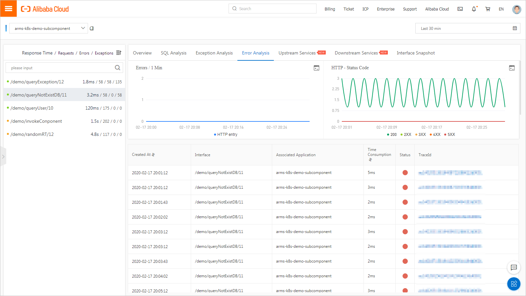Click the top Search input field
Image resolution: width=526 pixels, height=296 pixels.
click(272, 9)
